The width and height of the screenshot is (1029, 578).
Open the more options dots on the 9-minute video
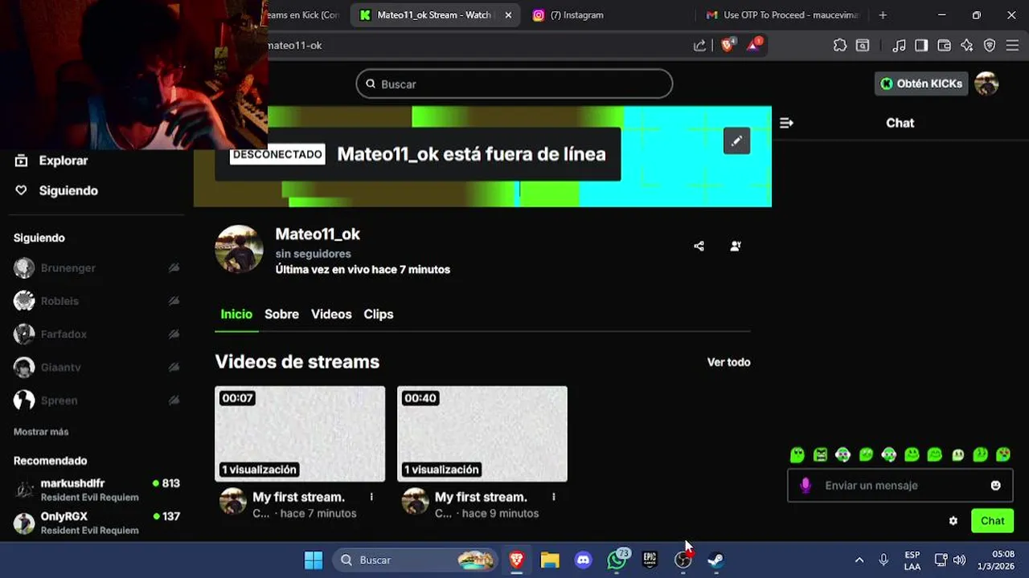click(x=554, y=497)
